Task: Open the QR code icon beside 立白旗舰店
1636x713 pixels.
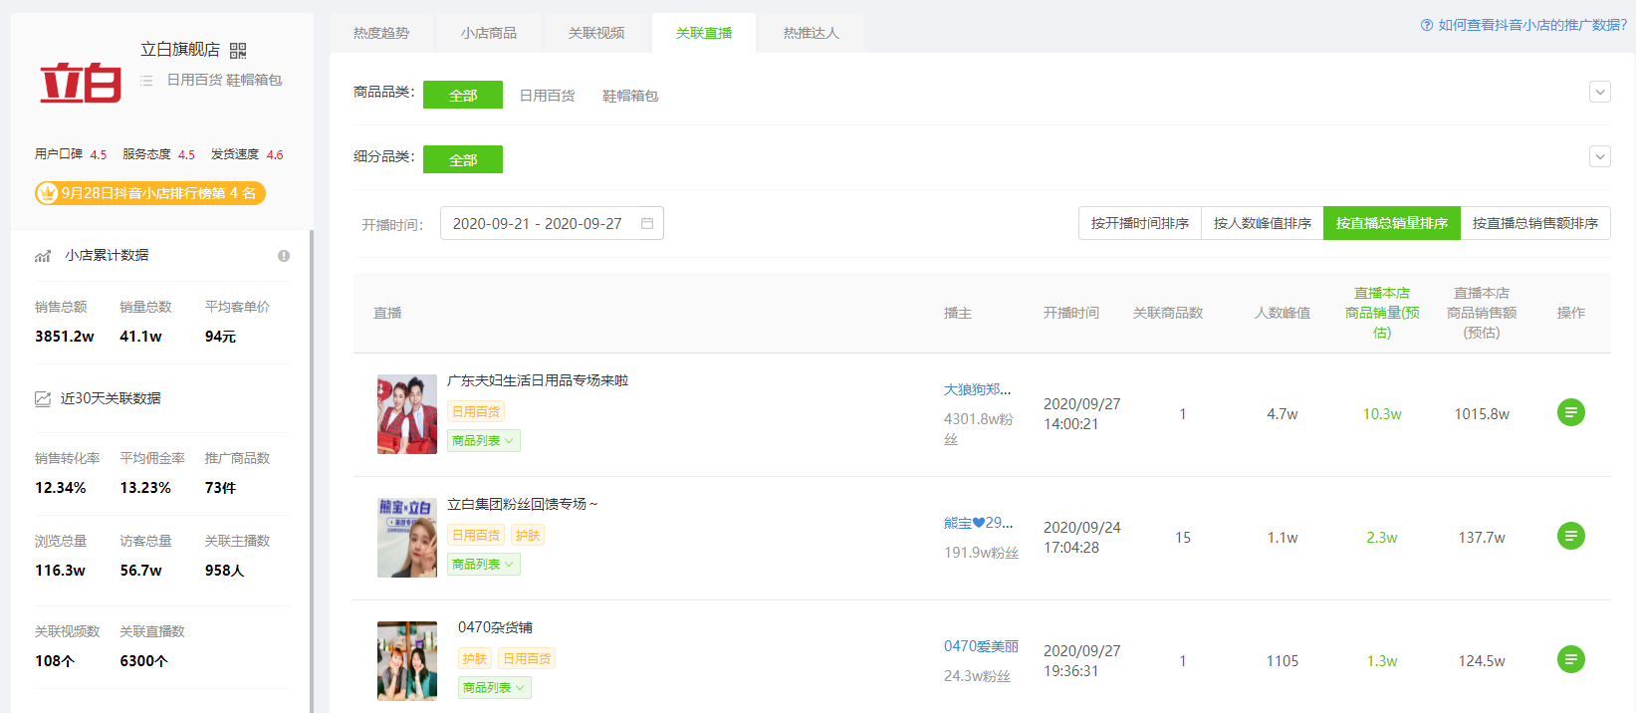Action: [x=238, y=50]
